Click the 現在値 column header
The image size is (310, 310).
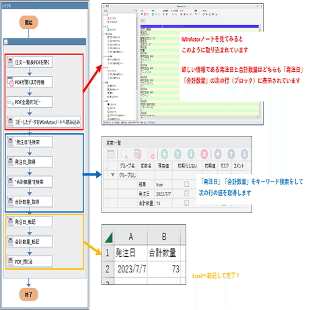pos(163,165)
